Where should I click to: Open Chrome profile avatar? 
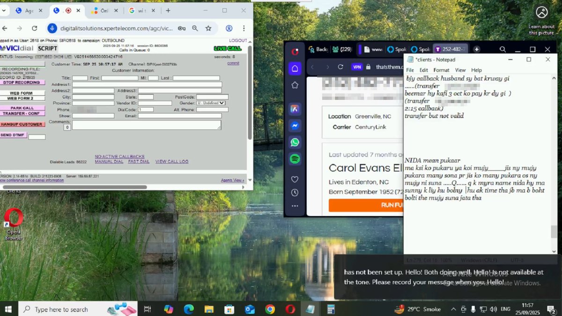[229, 29]
